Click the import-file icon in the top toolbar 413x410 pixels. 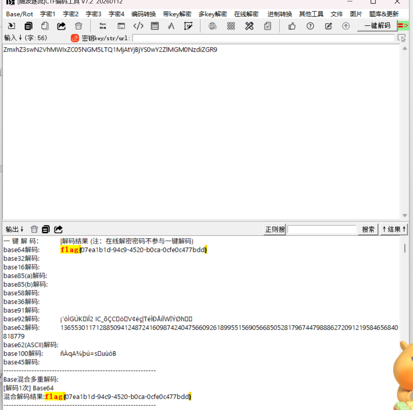point(12,26)
